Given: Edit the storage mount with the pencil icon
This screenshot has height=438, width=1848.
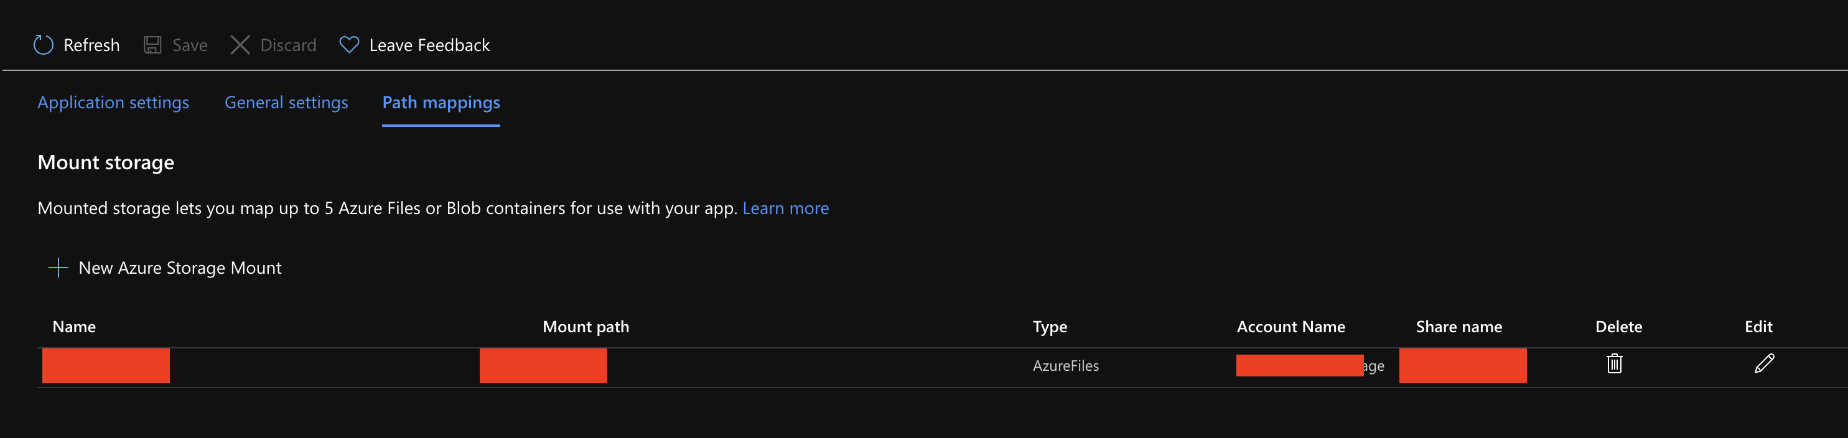Looking at the screenshot, I should coord(1763,365).
